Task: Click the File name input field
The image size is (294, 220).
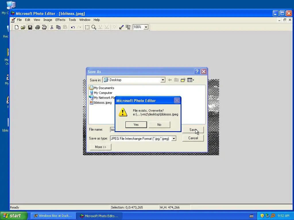Action: click(113, 130)
